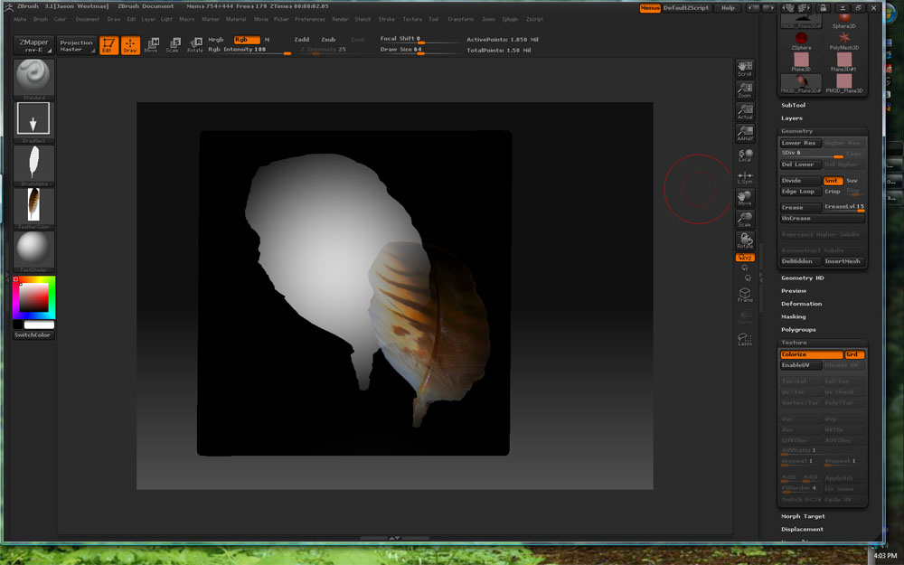Select the Rotate transform icon in top shelf
The height and width of the screenshot is (565, 904).
click(195, 45)
